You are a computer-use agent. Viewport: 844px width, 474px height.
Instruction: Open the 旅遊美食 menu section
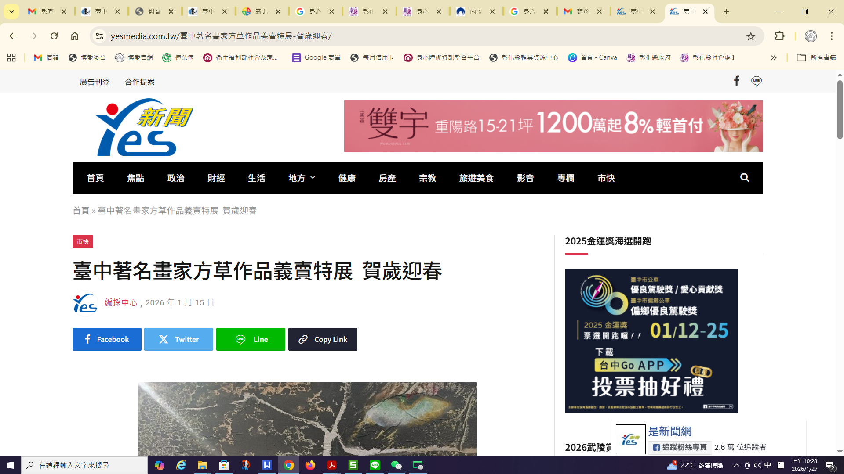tap(476, 178)
